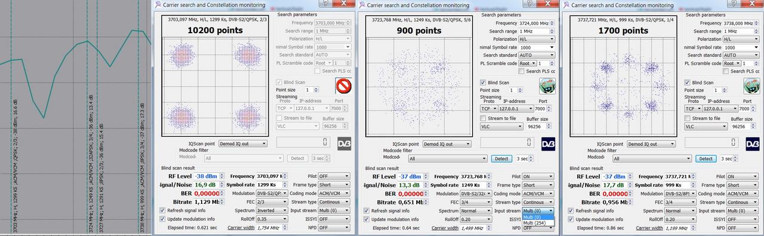Open the Polarization dropdown in the middle window
This screenshot has width=764, height=236.
click(x=537, y=39)
